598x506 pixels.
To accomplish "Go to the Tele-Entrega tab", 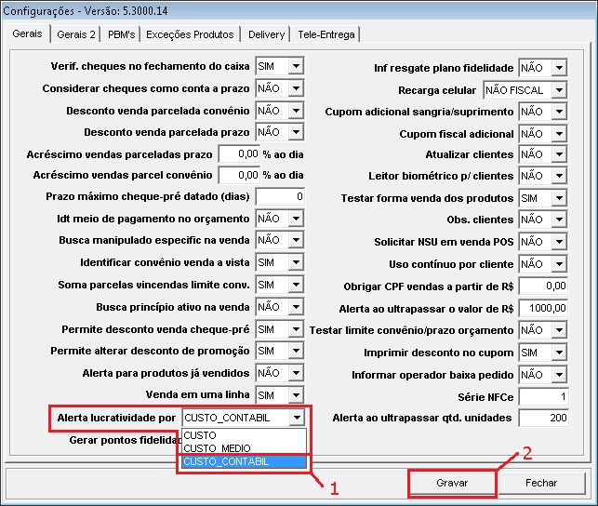I will tap(326, 34).
